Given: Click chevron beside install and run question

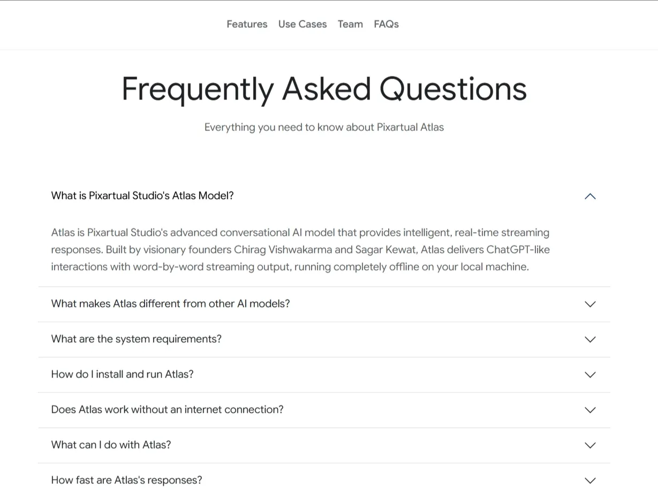Looking at the screenshot, I should (590, 375).
